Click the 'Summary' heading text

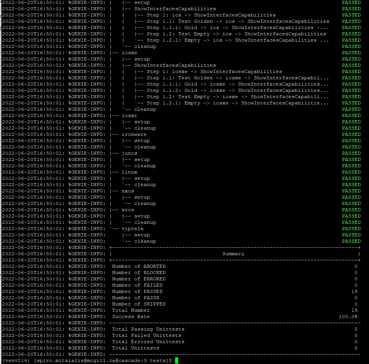pos(233,254)
